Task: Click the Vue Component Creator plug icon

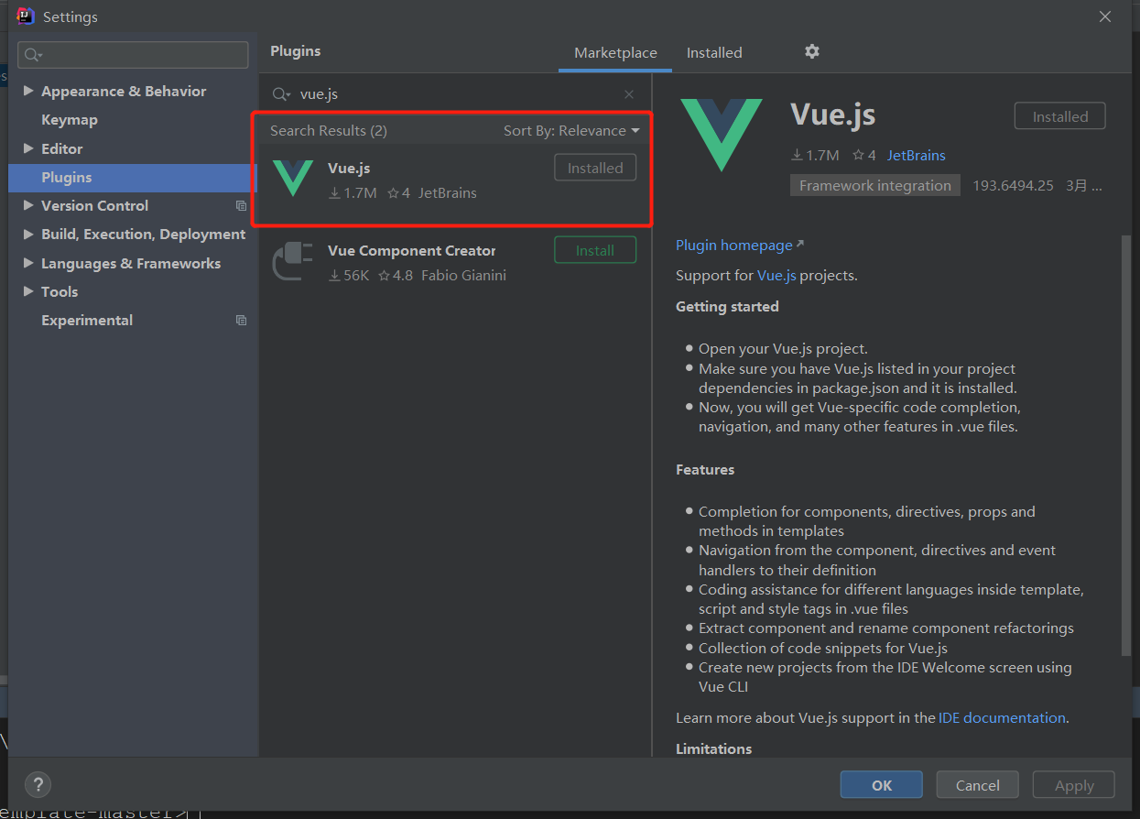Action: (x=293, y=260)
